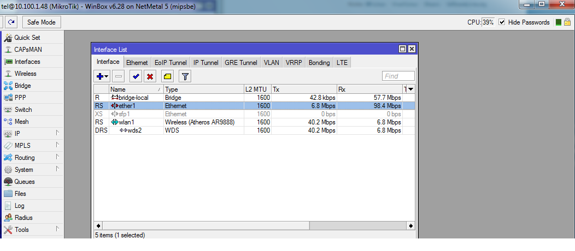Viewport: 575px width, 251px height.
Task: Select the disabled sfp1 interface row
Action: pos(255,114)
